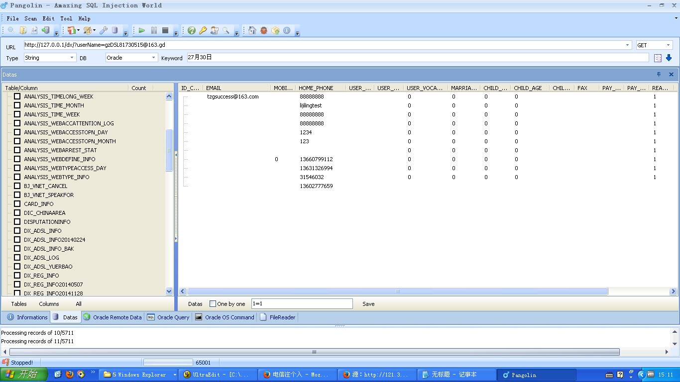
Task: Click the Save button
Action: pyautogui.click(x=368, y=304)
